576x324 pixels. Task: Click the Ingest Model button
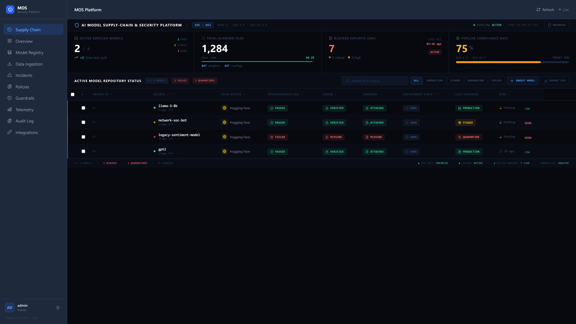[523, 81]
